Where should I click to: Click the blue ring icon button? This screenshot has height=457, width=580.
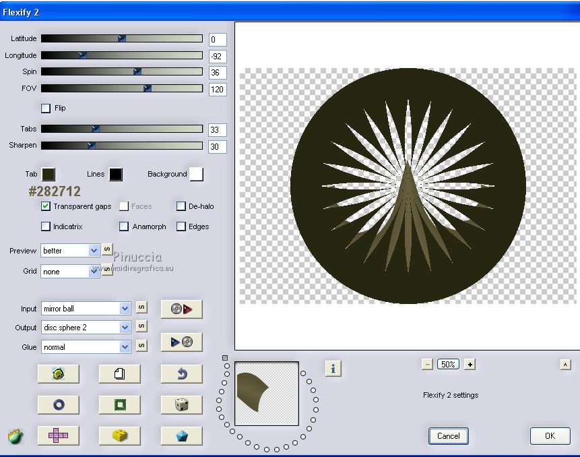[x=59, y=404]
